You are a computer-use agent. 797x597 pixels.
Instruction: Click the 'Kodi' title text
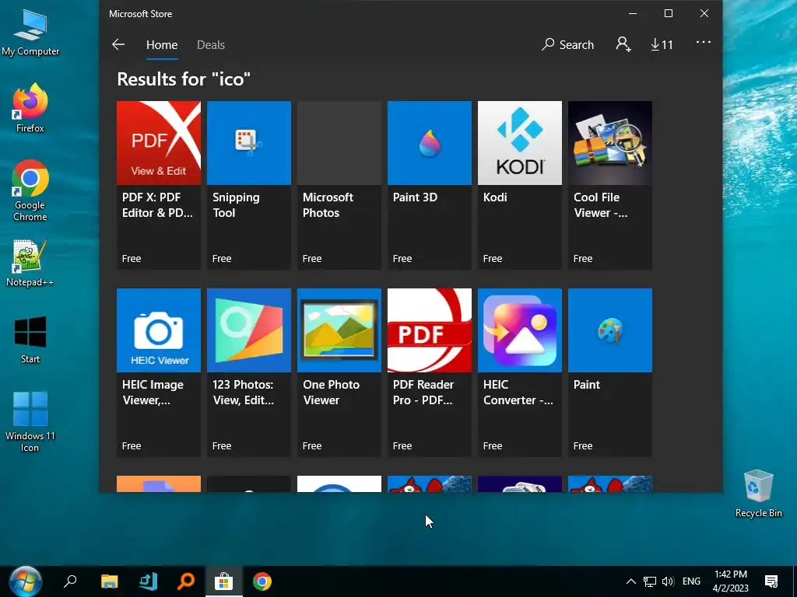tap(495, 197)
